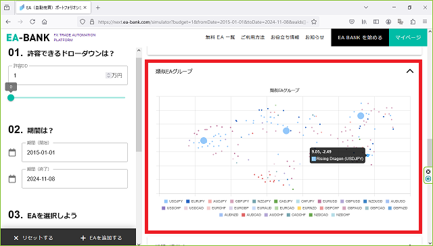Bookmark this page with the star icon
This screenshot has height=246, width=433.
pos(314,22)
